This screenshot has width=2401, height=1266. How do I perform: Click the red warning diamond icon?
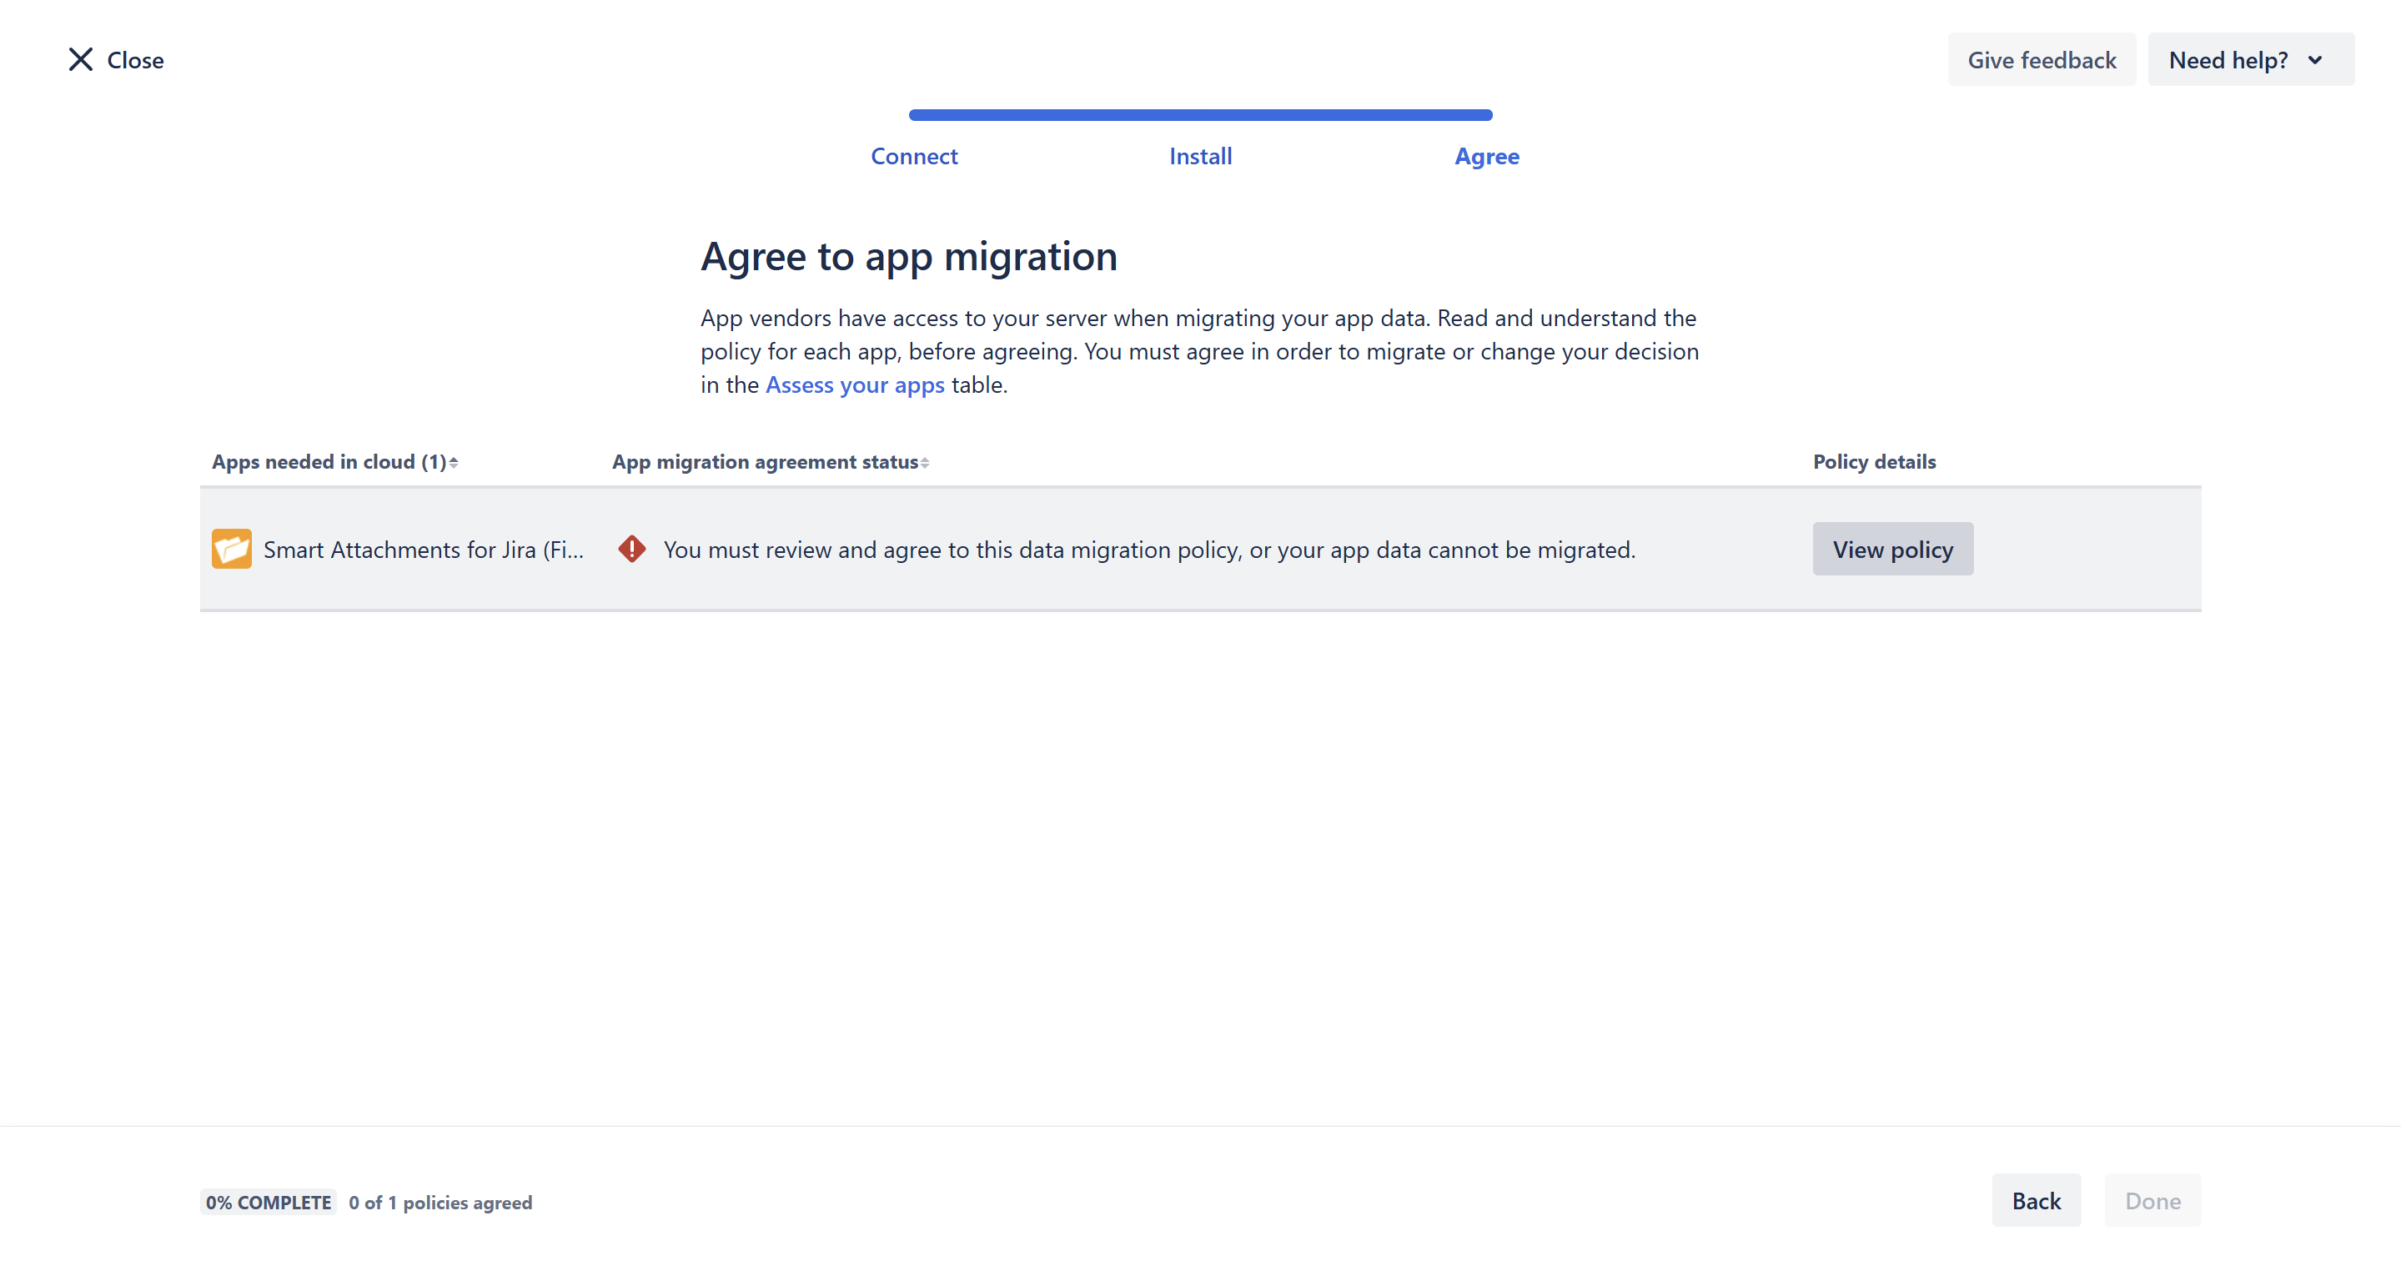tap(632, 549)
